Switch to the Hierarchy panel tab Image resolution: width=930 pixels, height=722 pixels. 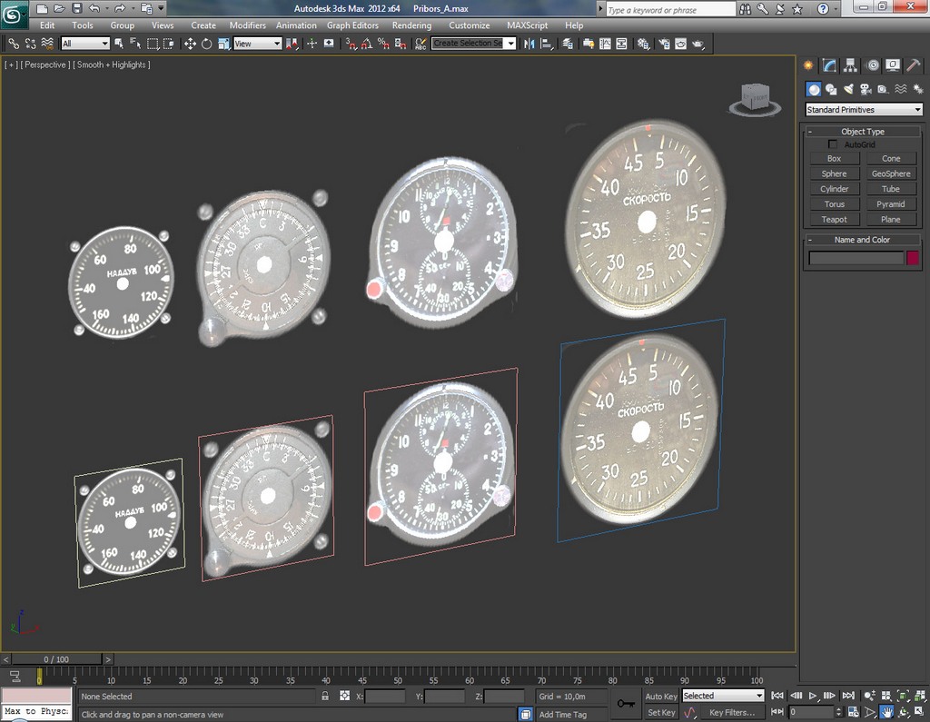850,65
